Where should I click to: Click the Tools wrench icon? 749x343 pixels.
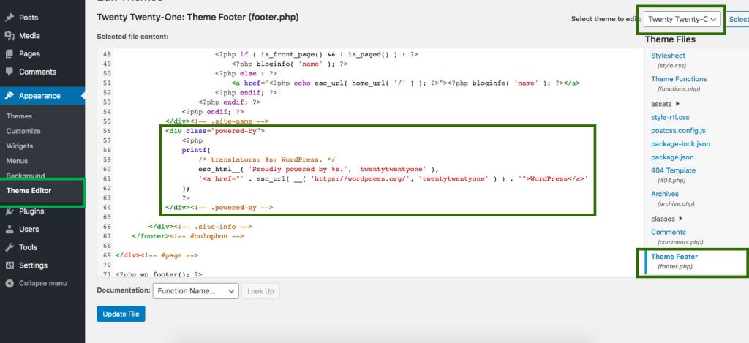click(x=10, y=247)
